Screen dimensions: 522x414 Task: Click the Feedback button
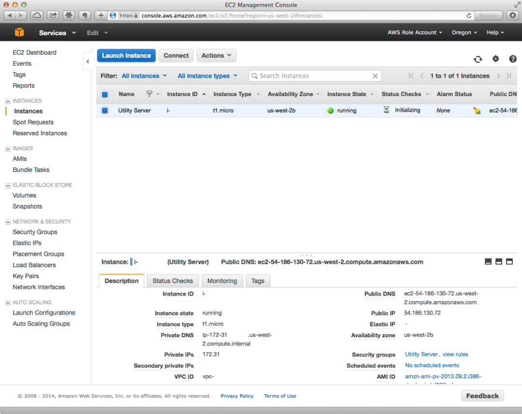tap(482, 396)
